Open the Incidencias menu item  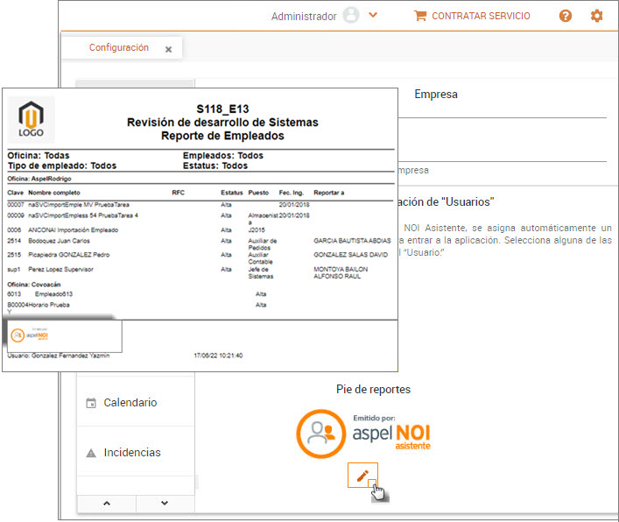coord(132,453)
